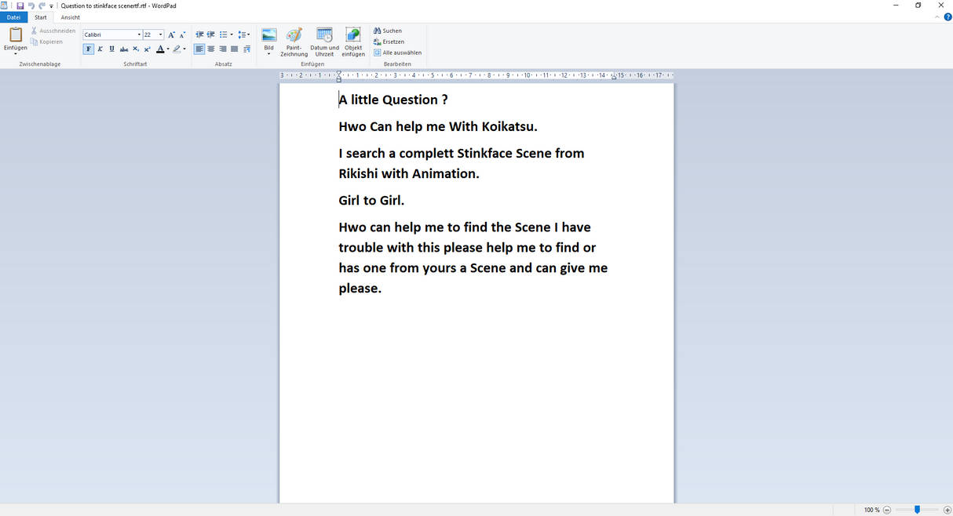
Task: Select the strikethrough formatting icon
Action: point(123,49)
